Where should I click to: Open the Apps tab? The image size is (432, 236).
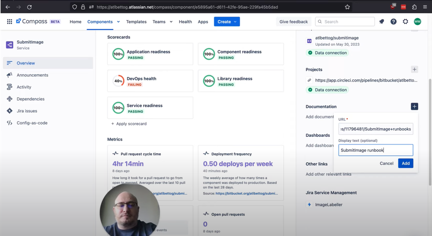(x=203, y=22)
